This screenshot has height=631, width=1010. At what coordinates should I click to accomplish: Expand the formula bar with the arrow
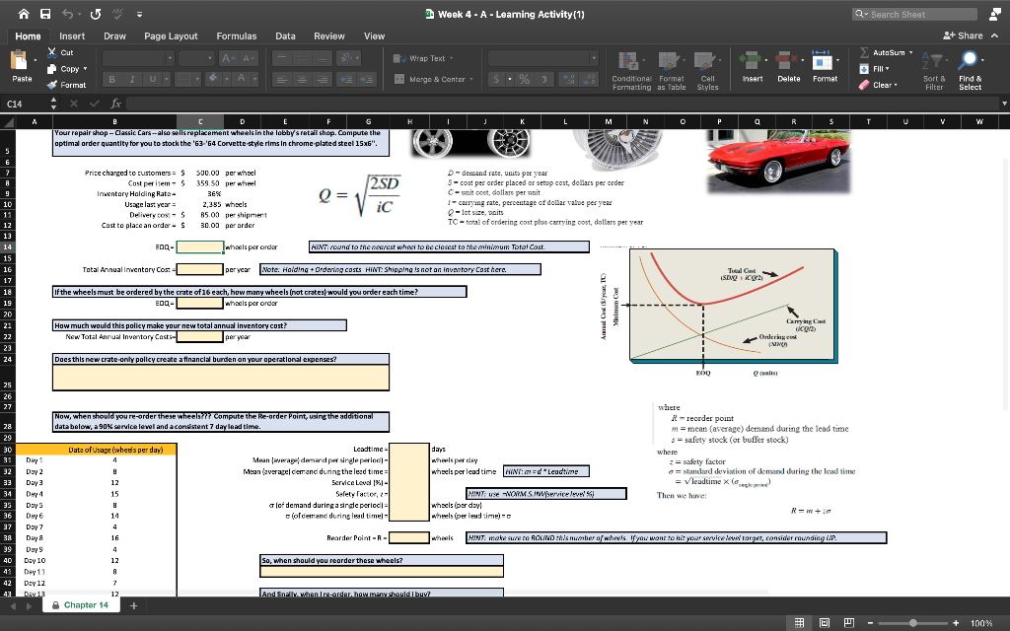pyautogui.click(x=1003, y=103)
